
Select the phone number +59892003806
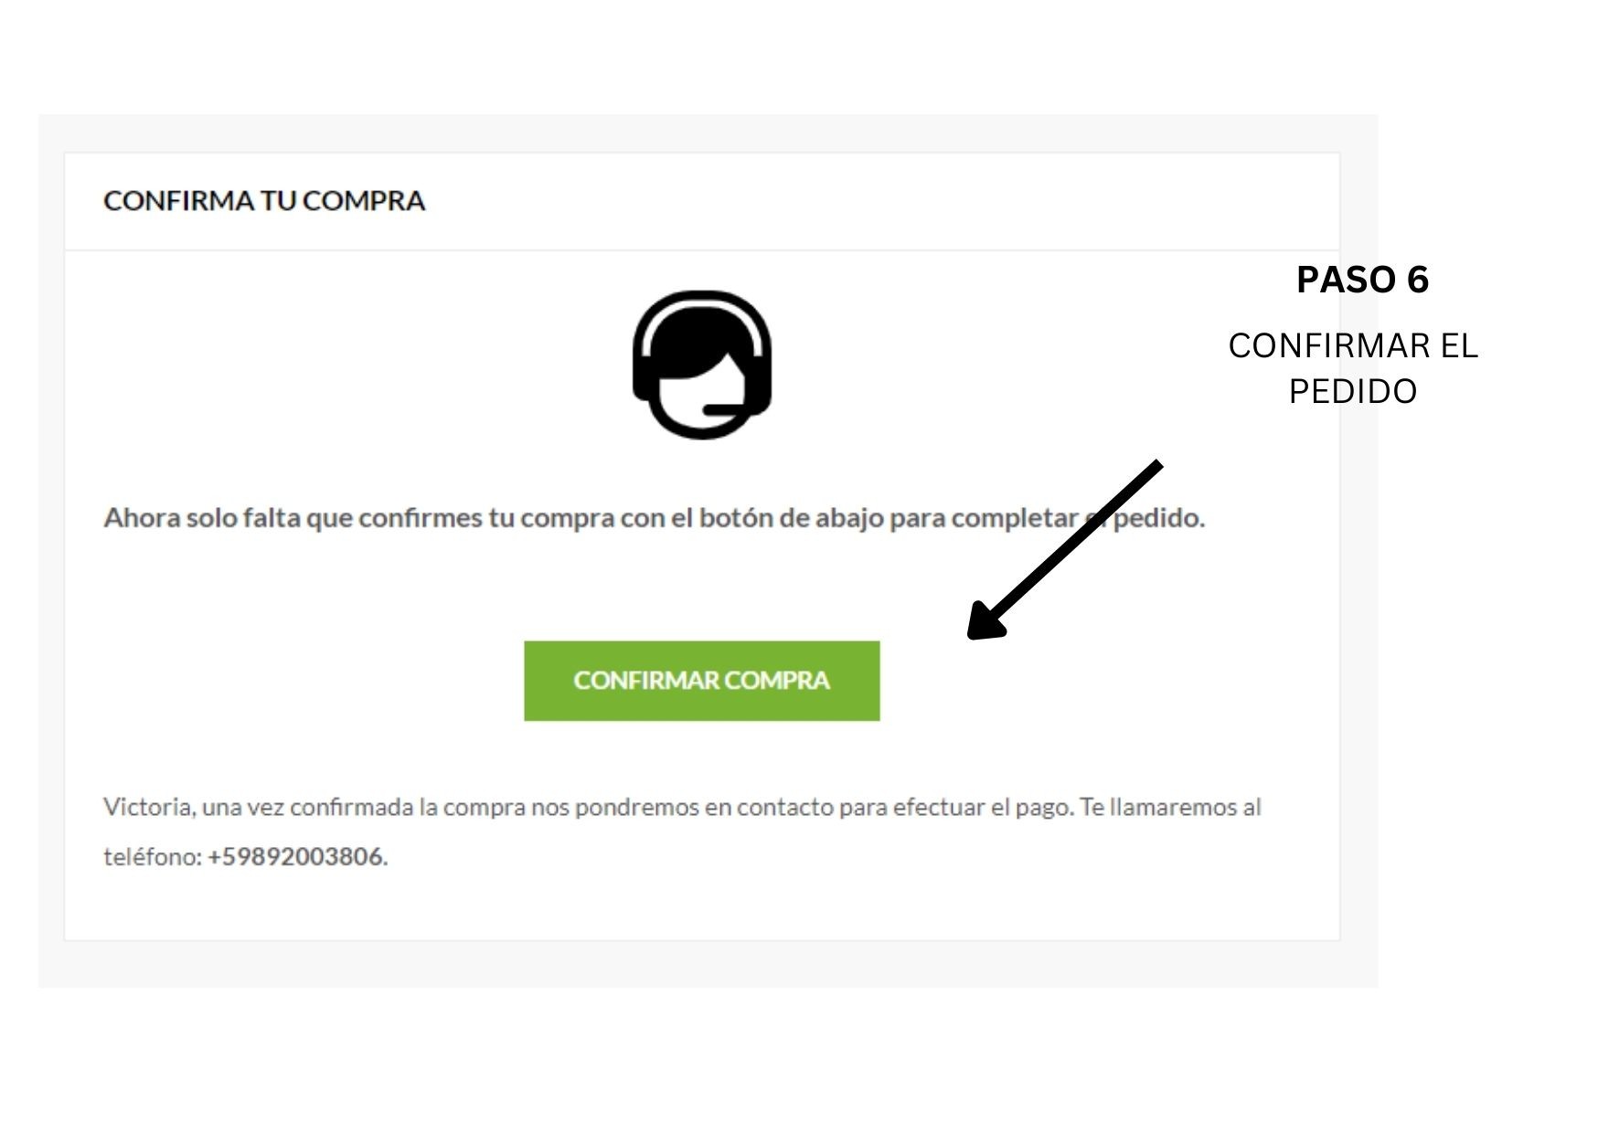(x=294, y=857)
